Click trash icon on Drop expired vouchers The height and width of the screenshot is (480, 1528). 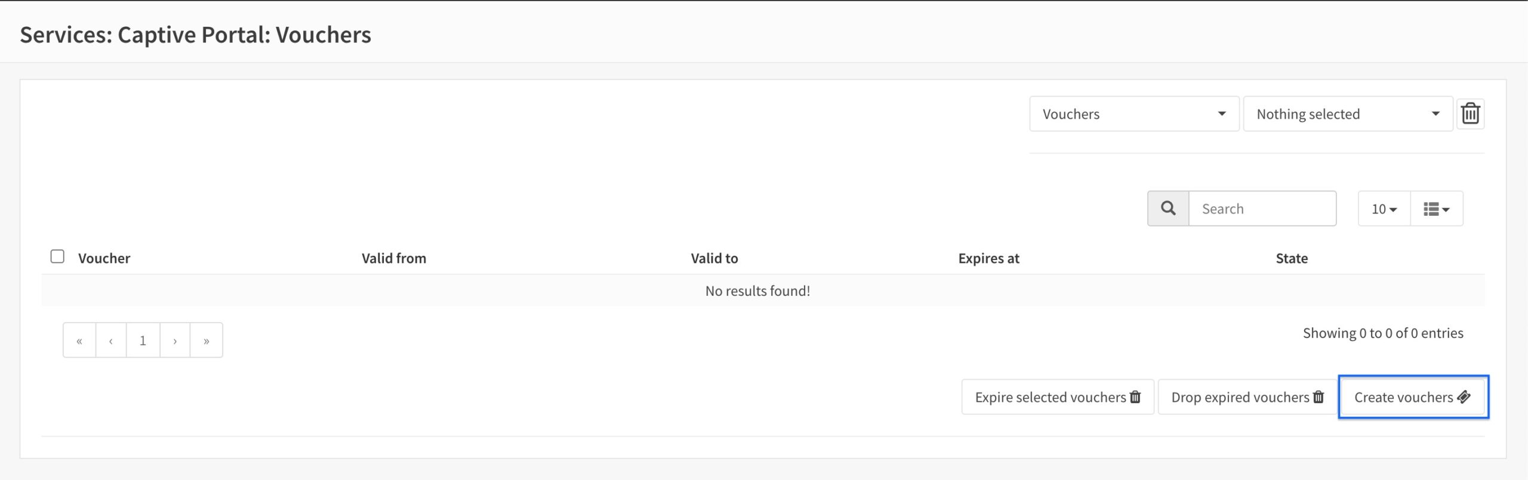[1318, 397]
